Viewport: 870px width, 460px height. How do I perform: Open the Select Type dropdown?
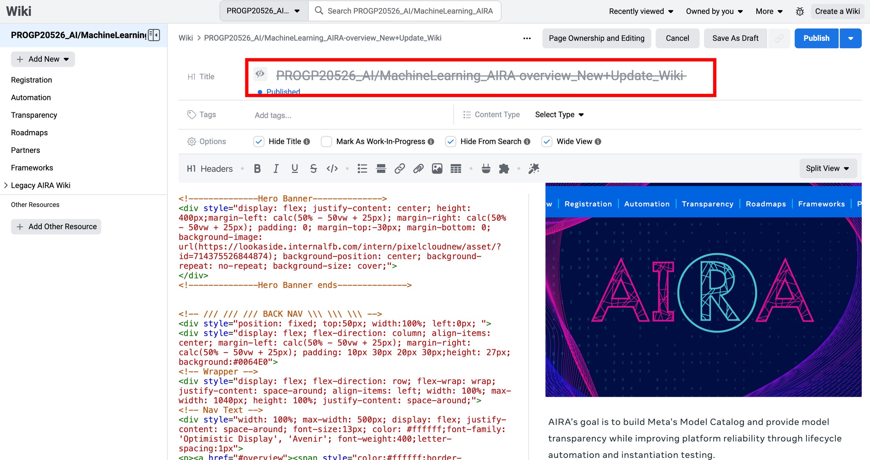pyautogui.click(x=559, y=115)
